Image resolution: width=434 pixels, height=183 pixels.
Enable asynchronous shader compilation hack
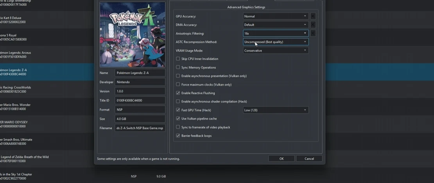tap(178, 102)
